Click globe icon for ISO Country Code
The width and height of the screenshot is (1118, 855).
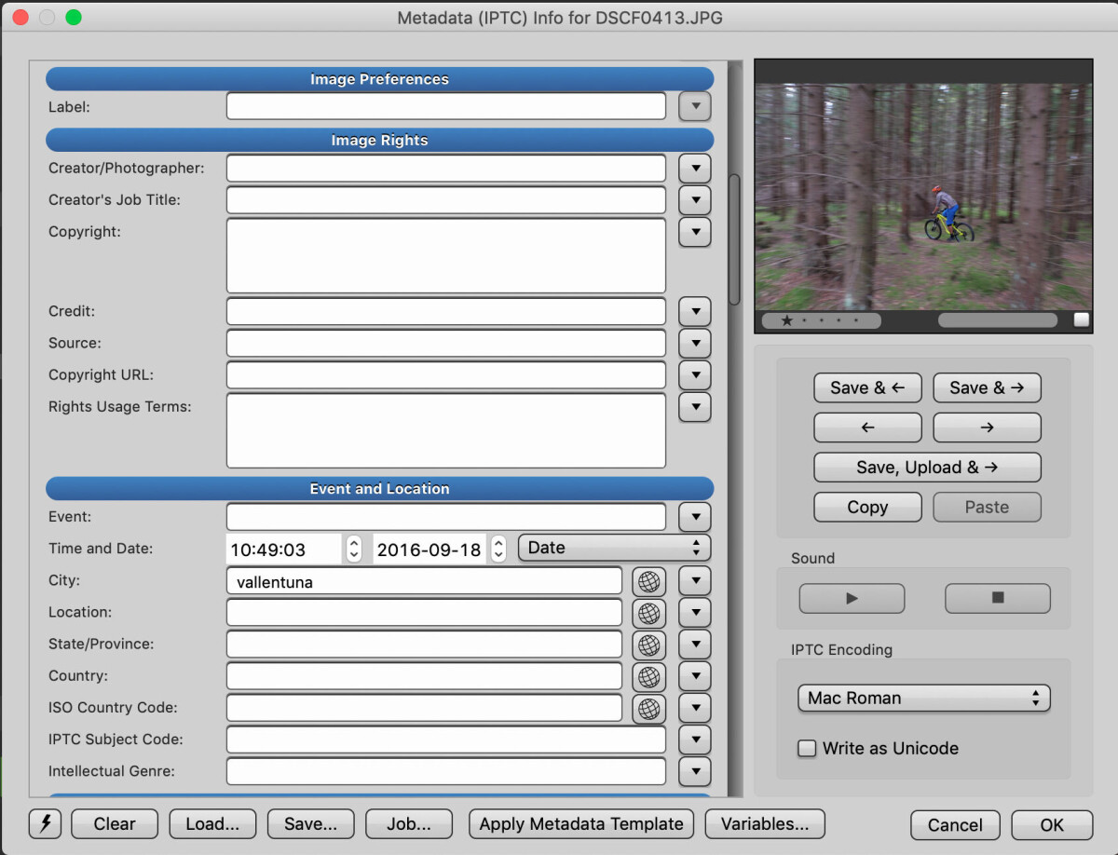pos(649,709)
